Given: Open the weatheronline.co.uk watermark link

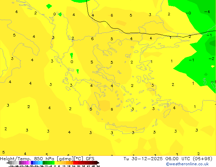Looking at the screenshot, I should pos(192,164).
